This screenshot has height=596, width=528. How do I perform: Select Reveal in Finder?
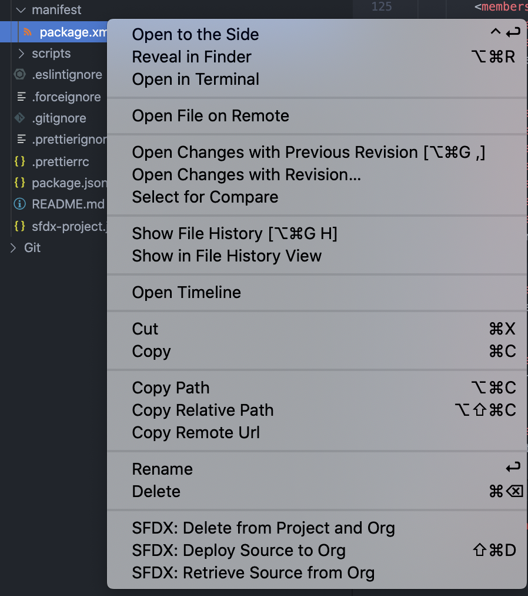192,57
